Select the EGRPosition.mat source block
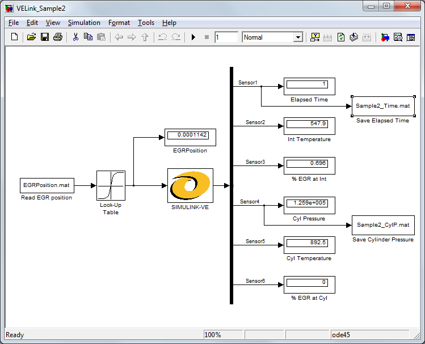Image resolution: width=425 pixels, height=344 pixels. (47, 185)
